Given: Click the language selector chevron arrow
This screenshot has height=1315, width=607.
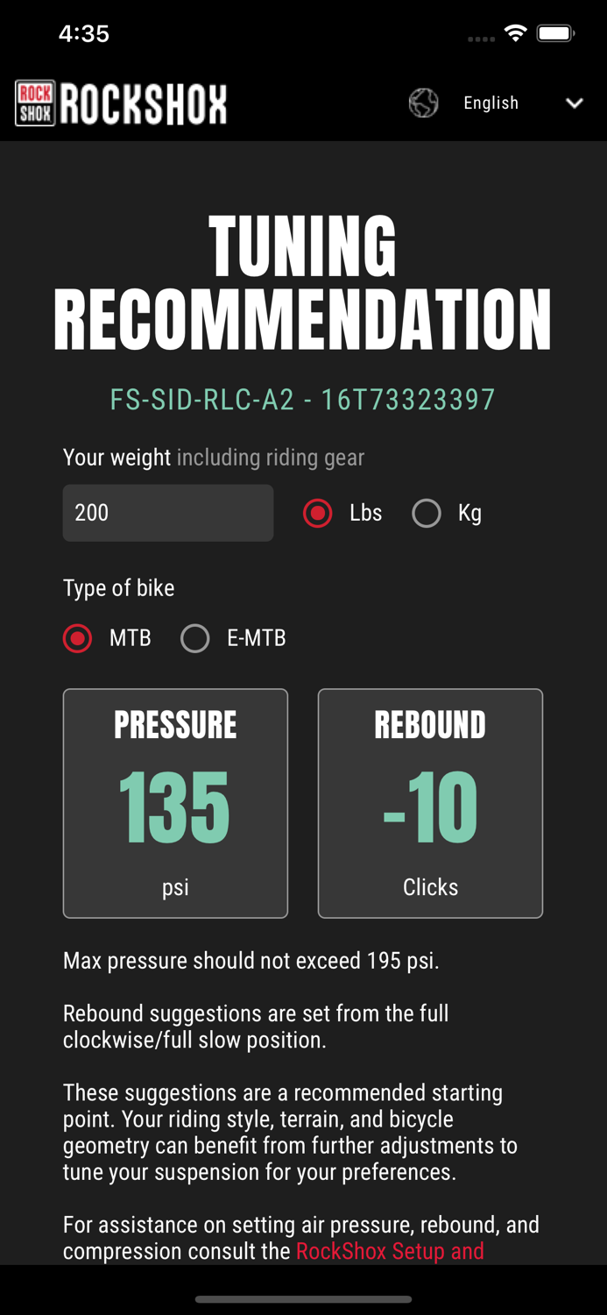Looking at the screenshot, I should 575,103.
